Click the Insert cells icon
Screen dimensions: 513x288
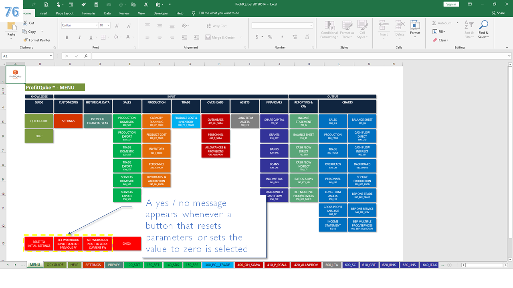tap(384, 29)
